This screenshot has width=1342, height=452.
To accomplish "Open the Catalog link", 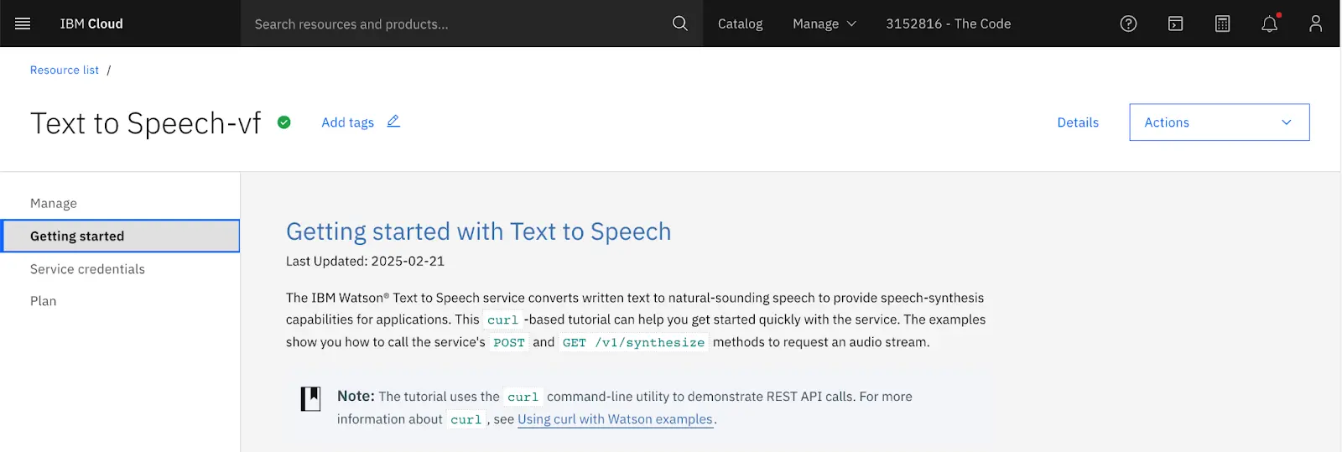I will (x=741, y=23).
